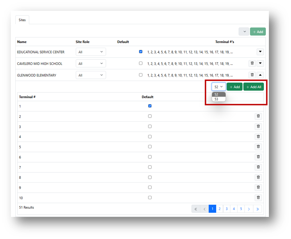Open the site selection dropdown near top Add
Screen dimensions: 291x239
[244, 32]
